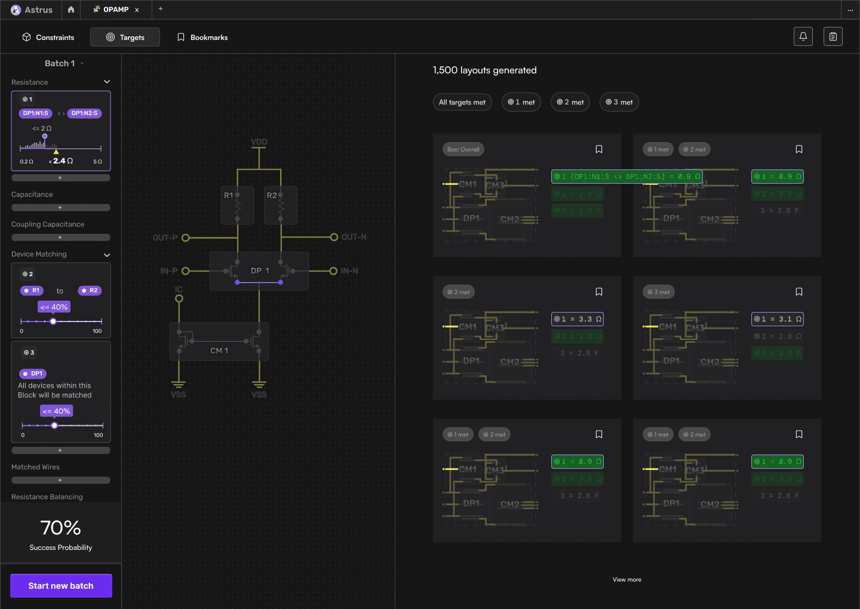This screenshot has height=609, width=860.
Task: Click the R1 to R2 matching slider handle
Action: [53, 321]
